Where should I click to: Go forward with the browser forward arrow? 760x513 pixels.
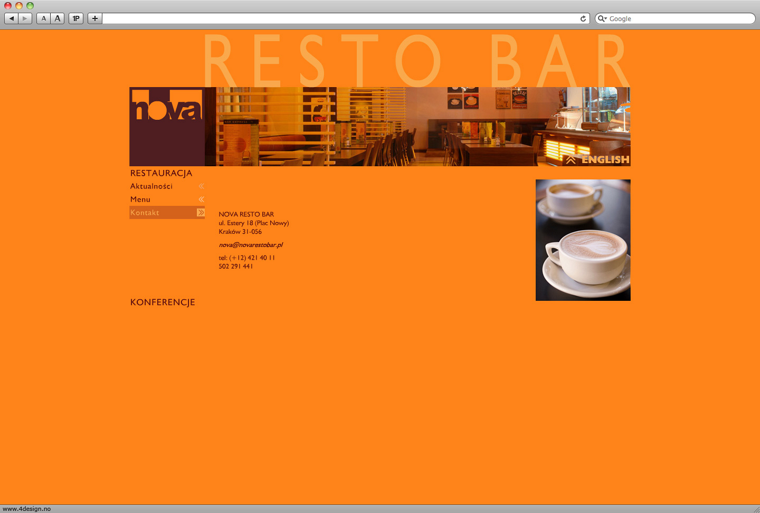25,18
